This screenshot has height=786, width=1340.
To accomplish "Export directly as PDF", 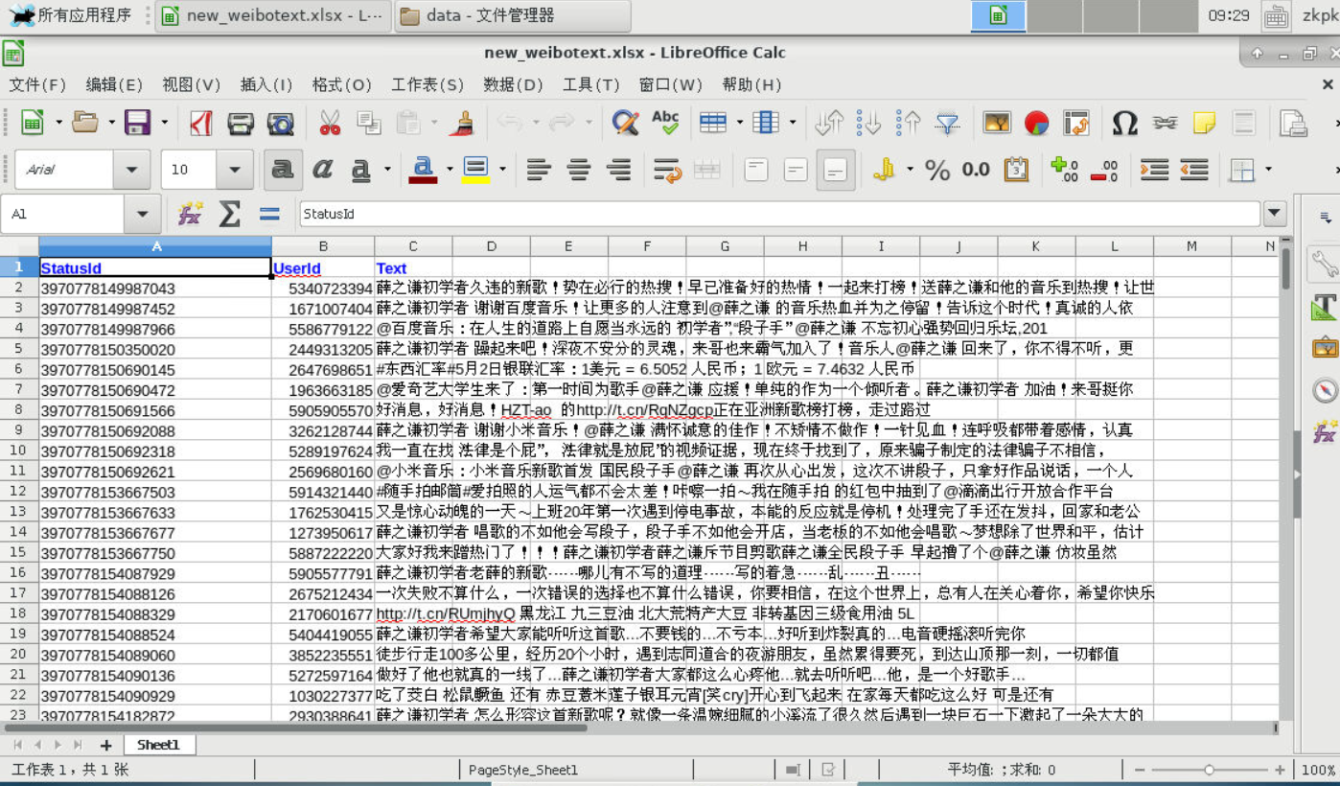I will coord(200,123).
